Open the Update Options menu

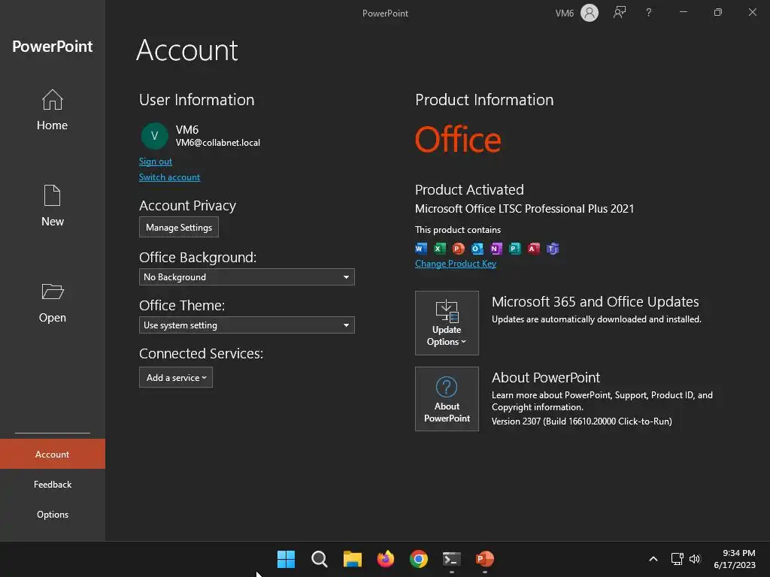point(447,323)
